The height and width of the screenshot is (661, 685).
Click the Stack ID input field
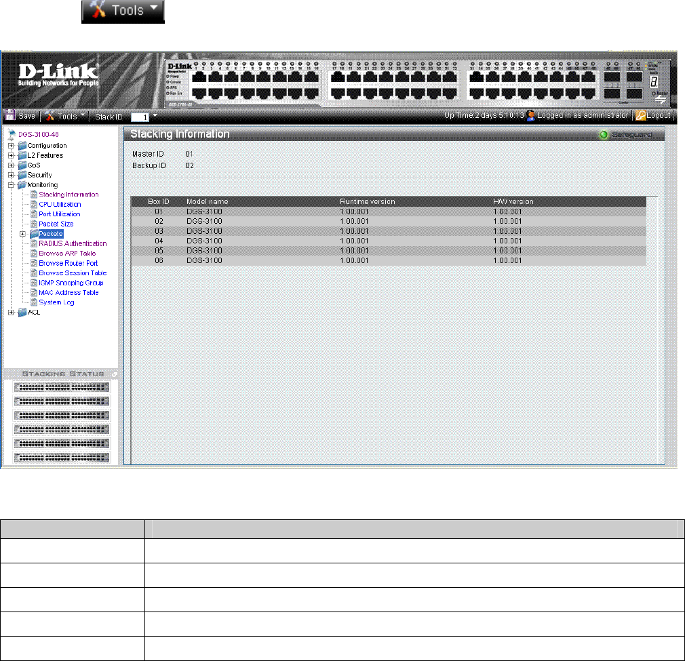[x=140, y=117]
